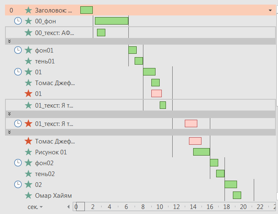
Task: Click the red star of Томас Джеф... exit effect
Action: click(28, 141)
